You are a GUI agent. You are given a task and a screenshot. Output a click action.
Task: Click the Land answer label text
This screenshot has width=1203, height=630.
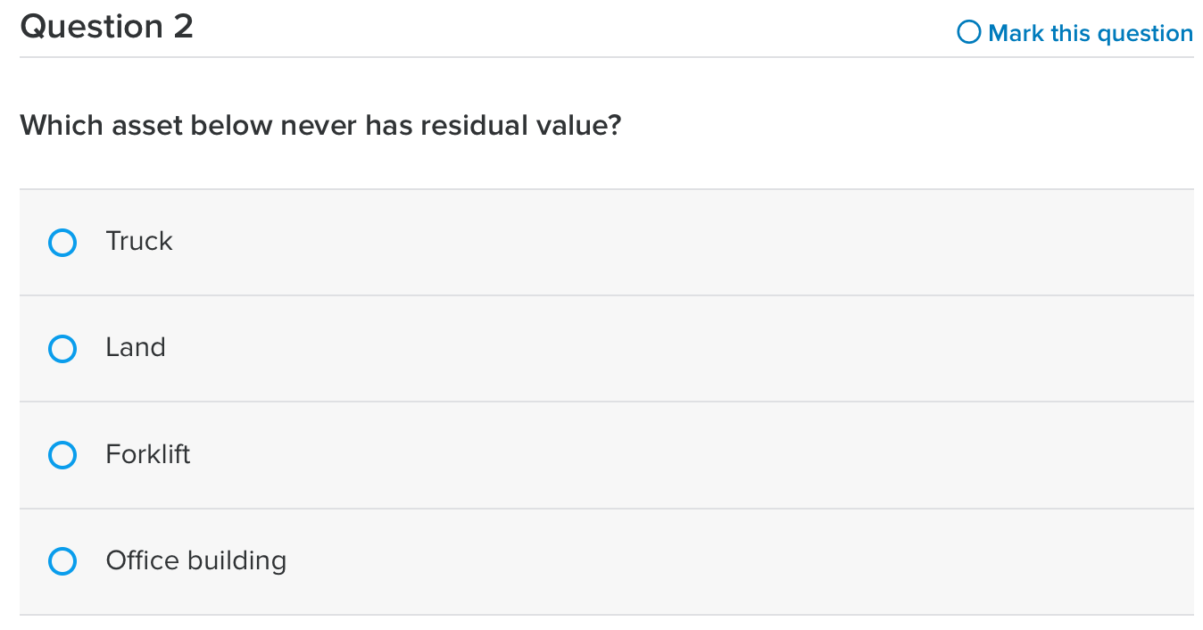tap(136, 347)
